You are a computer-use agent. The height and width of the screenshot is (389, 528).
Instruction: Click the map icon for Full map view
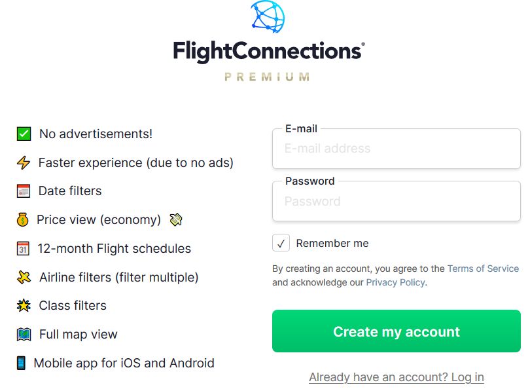point(24,335)
